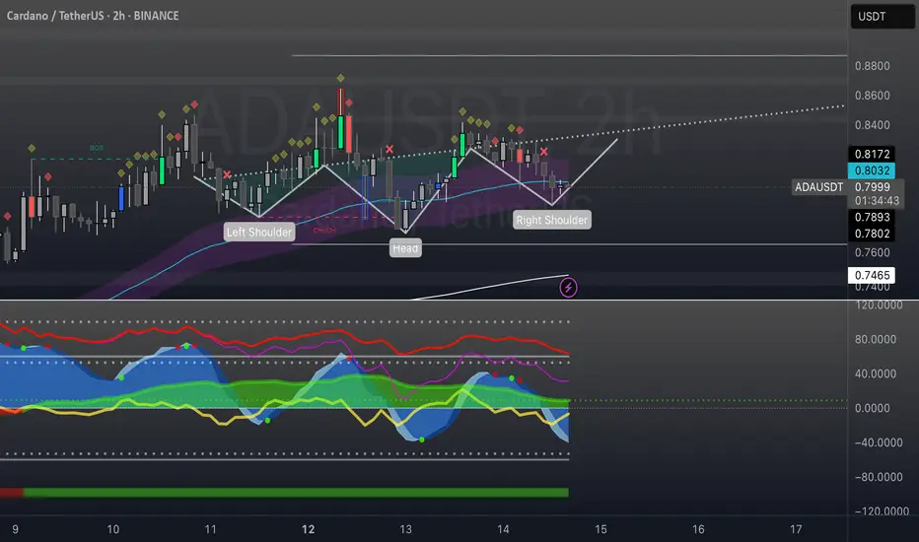Click date 10 on time axis
The width and height of the screenshot is (919, 542).
pyautogui.click(x=113, y=530)
